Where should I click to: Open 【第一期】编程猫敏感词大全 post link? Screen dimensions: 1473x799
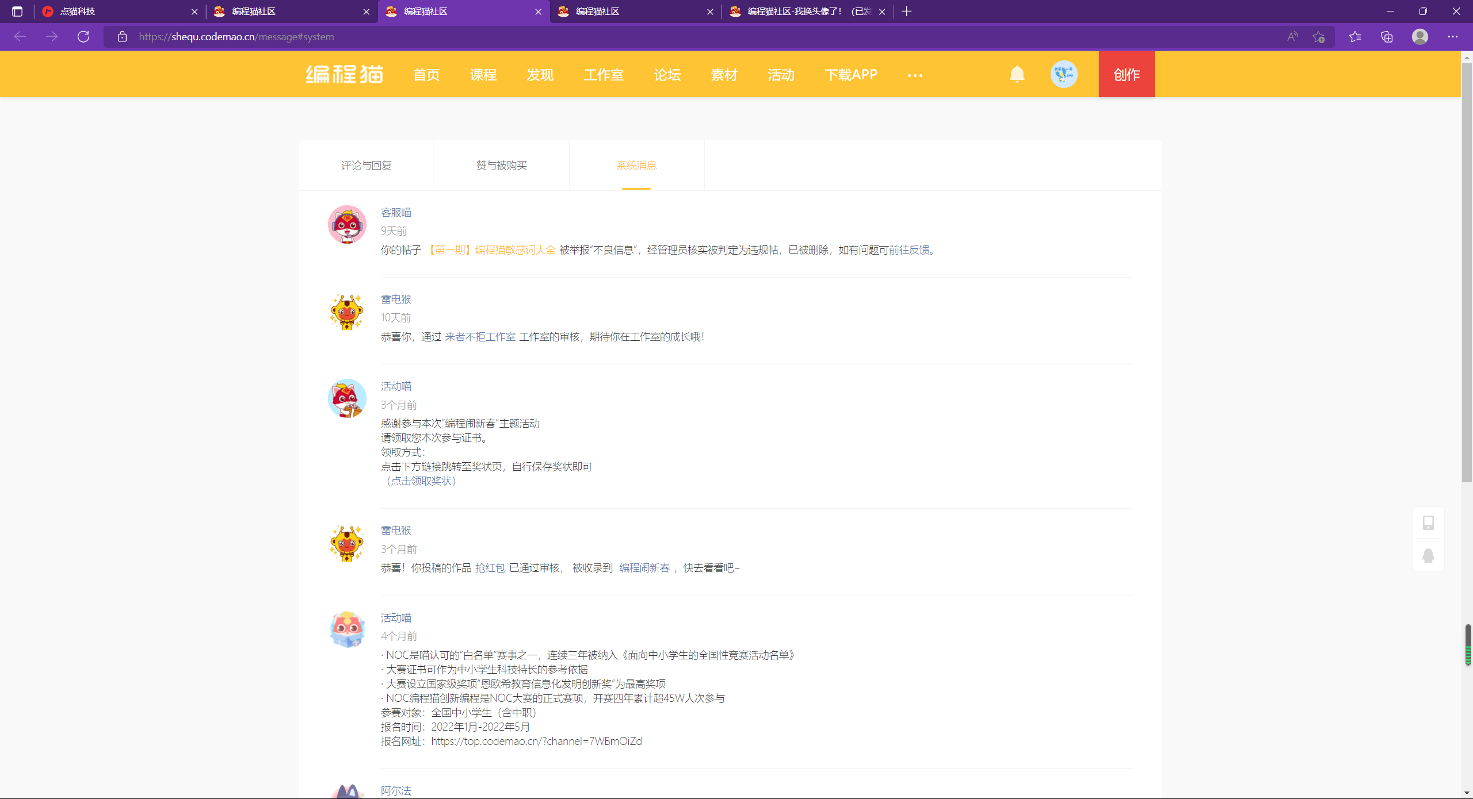pos(491,250)
